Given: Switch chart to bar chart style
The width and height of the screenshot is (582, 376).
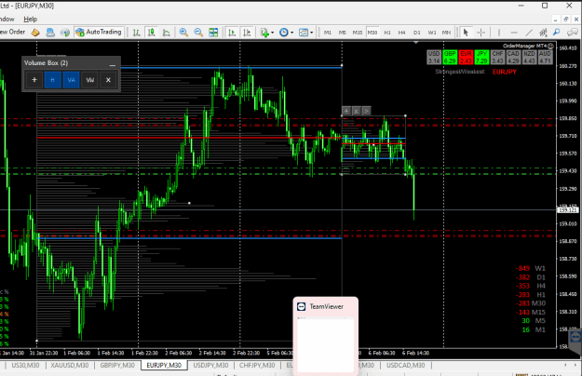Looking at the screenshot, I should (x=137, y=33).
